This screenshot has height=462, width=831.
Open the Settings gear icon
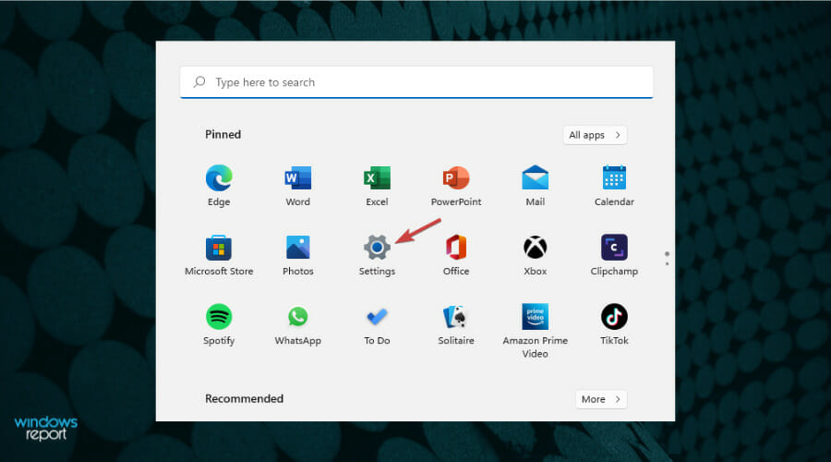(377, 248)
